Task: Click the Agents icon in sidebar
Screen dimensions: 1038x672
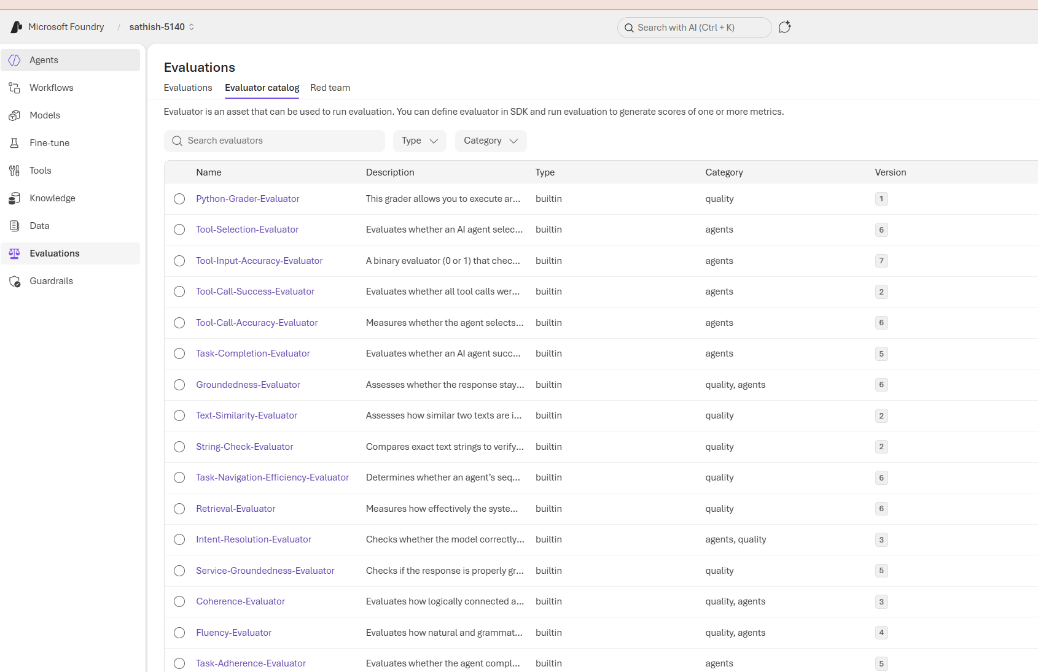Action: 15,60
